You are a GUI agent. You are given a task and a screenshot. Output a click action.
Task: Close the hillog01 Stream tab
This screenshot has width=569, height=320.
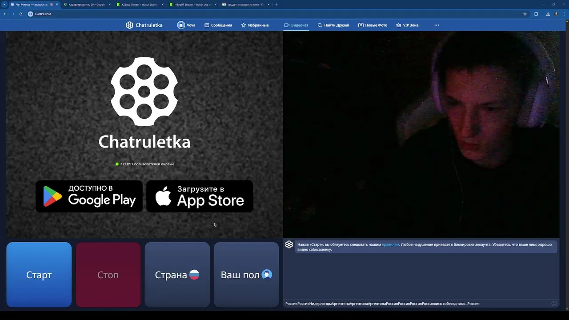click(x=216, y=4)
